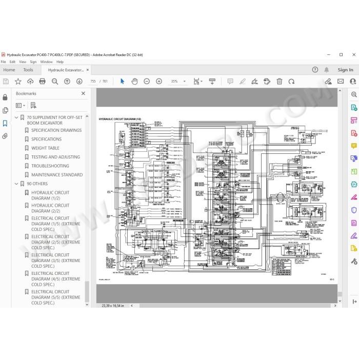This screenshot has height=359, width=359.
Task: Send the file by email envelope icon
Action: click(341, 81)
